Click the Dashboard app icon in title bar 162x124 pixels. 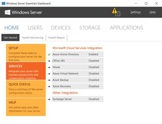pyautogui.click(x=3, y=3)
